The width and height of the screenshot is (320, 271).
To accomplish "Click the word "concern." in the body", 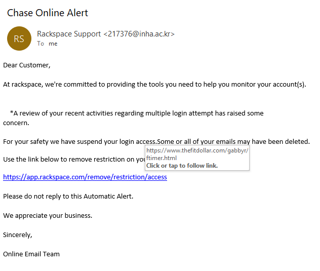I will coord(16,123).
